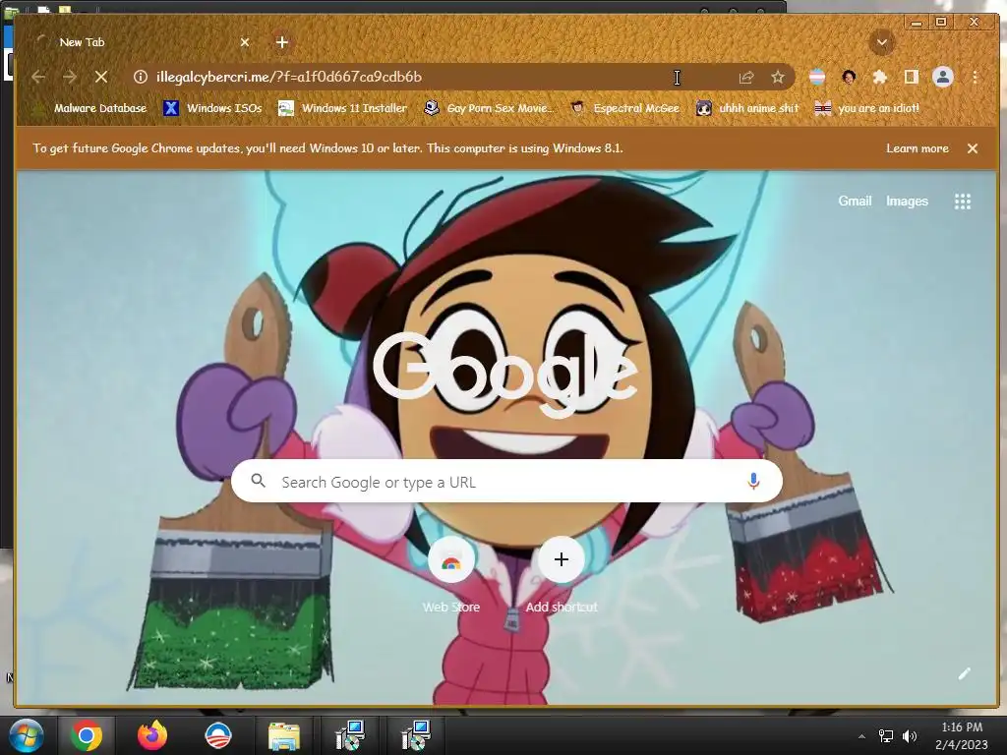Stop loading the page
This screenshot has width=1007, height=755.
pyautogui.click(x=101, y=77)
